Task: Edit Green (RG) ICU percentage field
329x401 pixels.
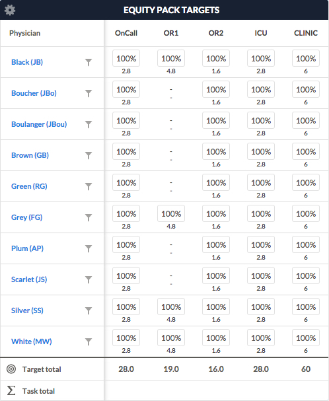Action: [261, 182]
